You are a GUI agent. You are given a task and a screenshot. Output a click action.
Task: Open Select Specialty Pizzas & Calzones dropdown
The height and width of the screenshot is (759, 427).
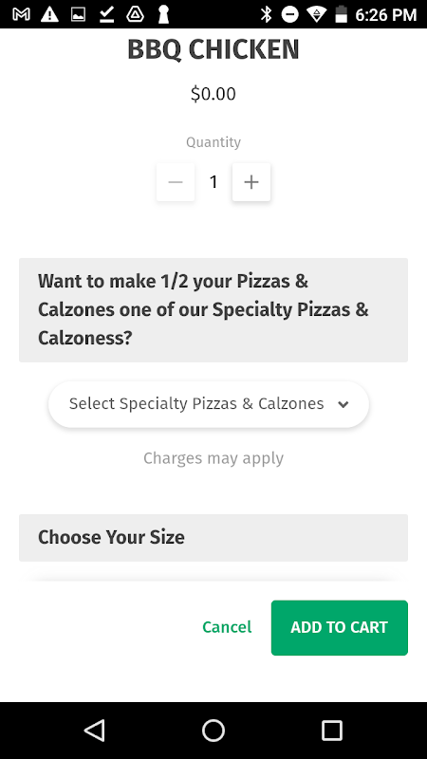click(209, 404)
